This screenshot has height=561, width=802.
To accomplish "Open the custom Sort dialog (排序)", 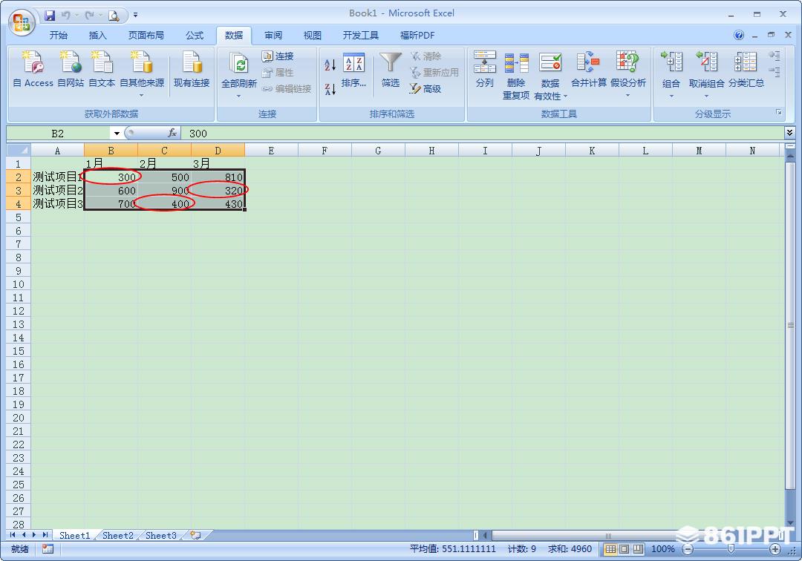I will coord(354,70).
